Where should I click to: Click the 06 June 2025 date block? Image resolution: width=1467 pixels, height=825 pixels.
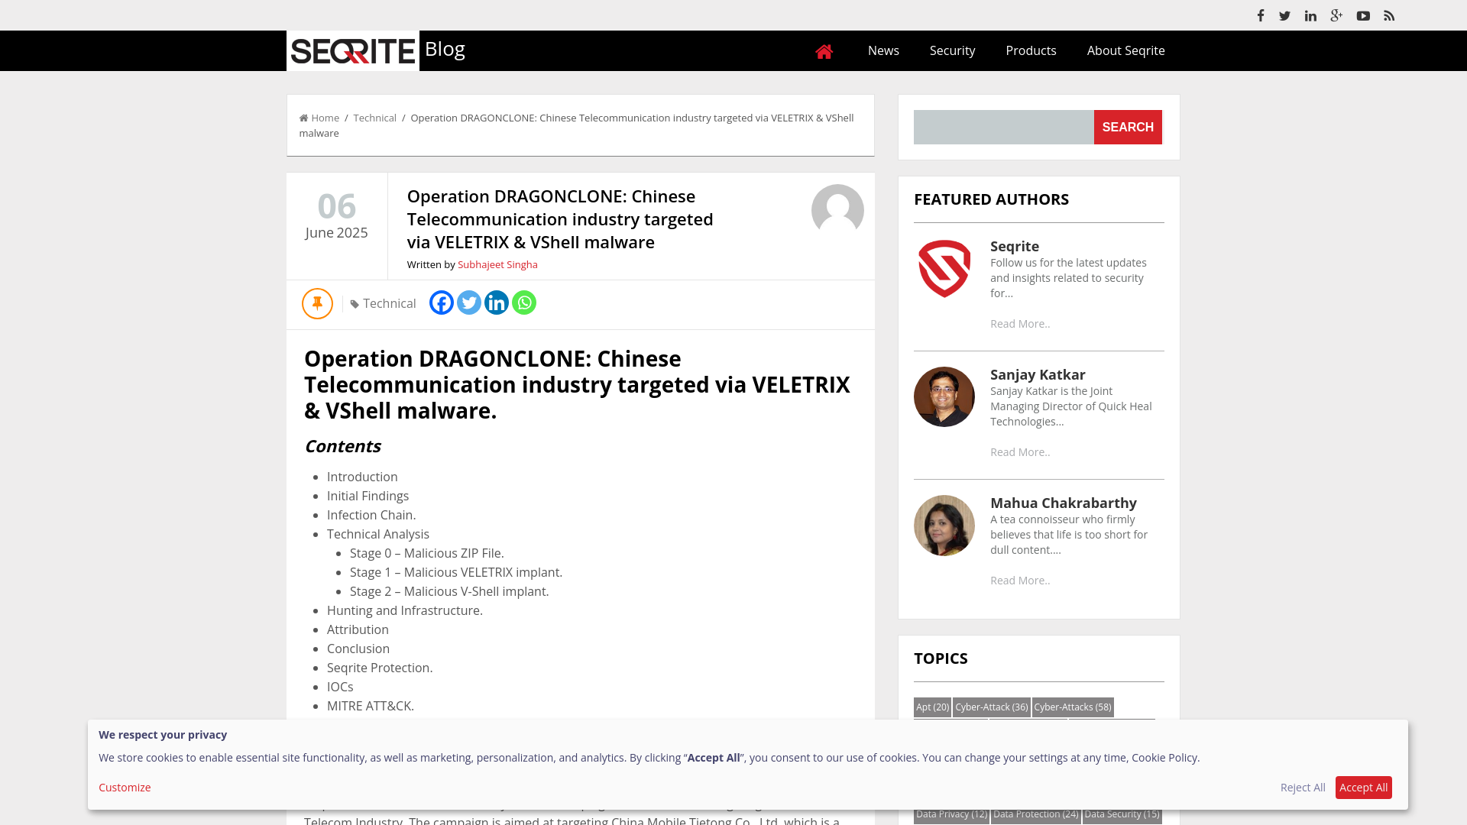pyautogui.click(x=337, y=216)
